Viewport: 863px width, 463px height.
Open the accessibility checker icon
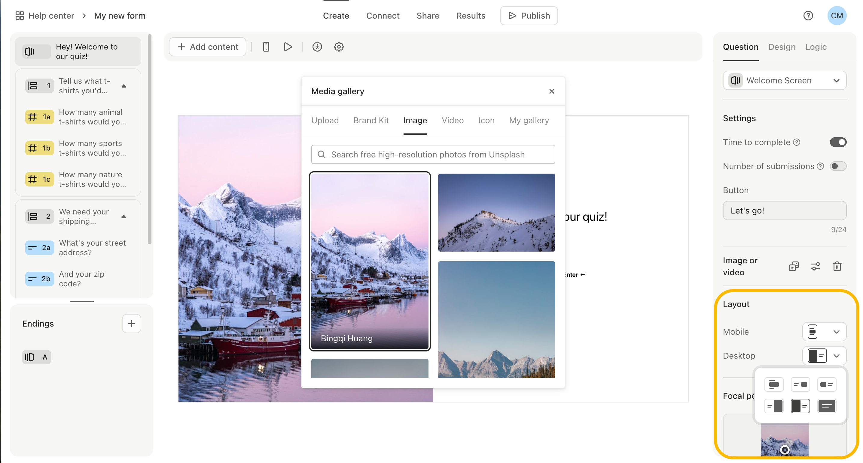click(317, 47)
